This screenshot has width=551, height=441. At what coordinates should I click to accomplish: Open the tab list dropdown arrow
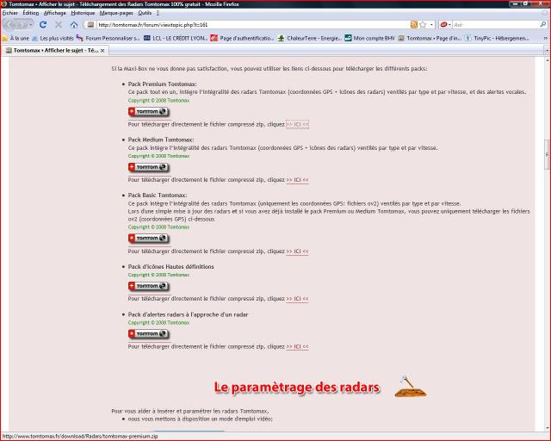click(547, 51)
